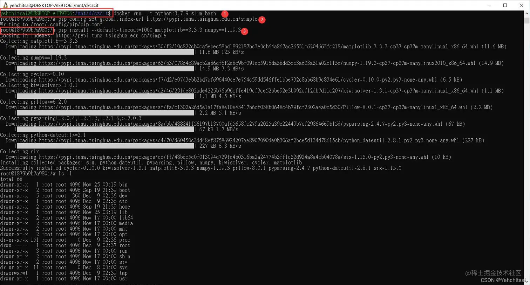Close the terminal window

521,5
